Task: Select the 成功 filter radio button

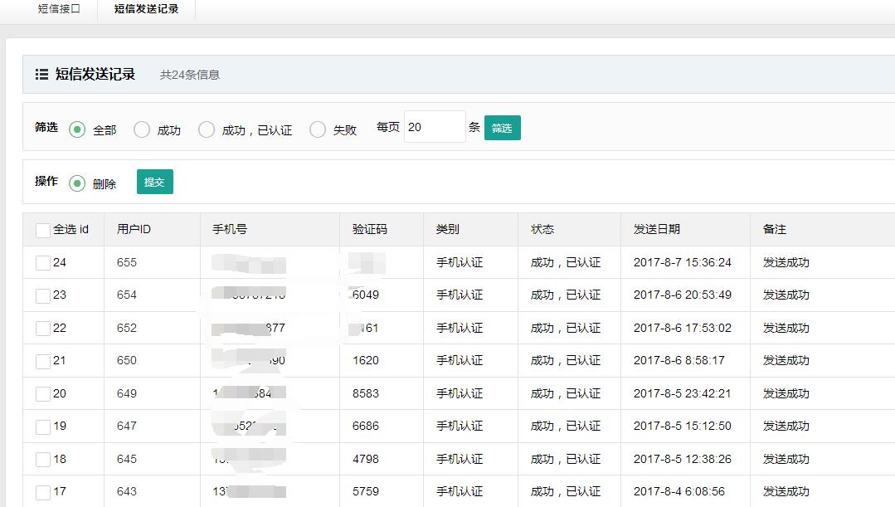Action: tap(142, 129)
